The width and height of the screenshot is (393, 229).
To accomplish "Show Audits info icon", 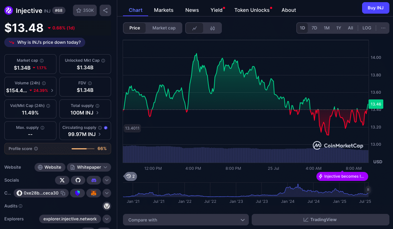I will point(20,206).
